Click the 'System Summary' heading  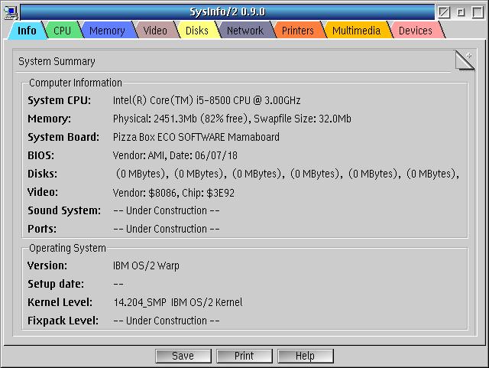57,61
